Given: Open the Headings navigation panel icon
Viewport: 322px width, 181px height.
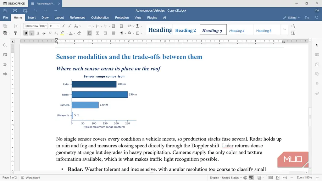Looking at the screenshot, I should [5, 64].
